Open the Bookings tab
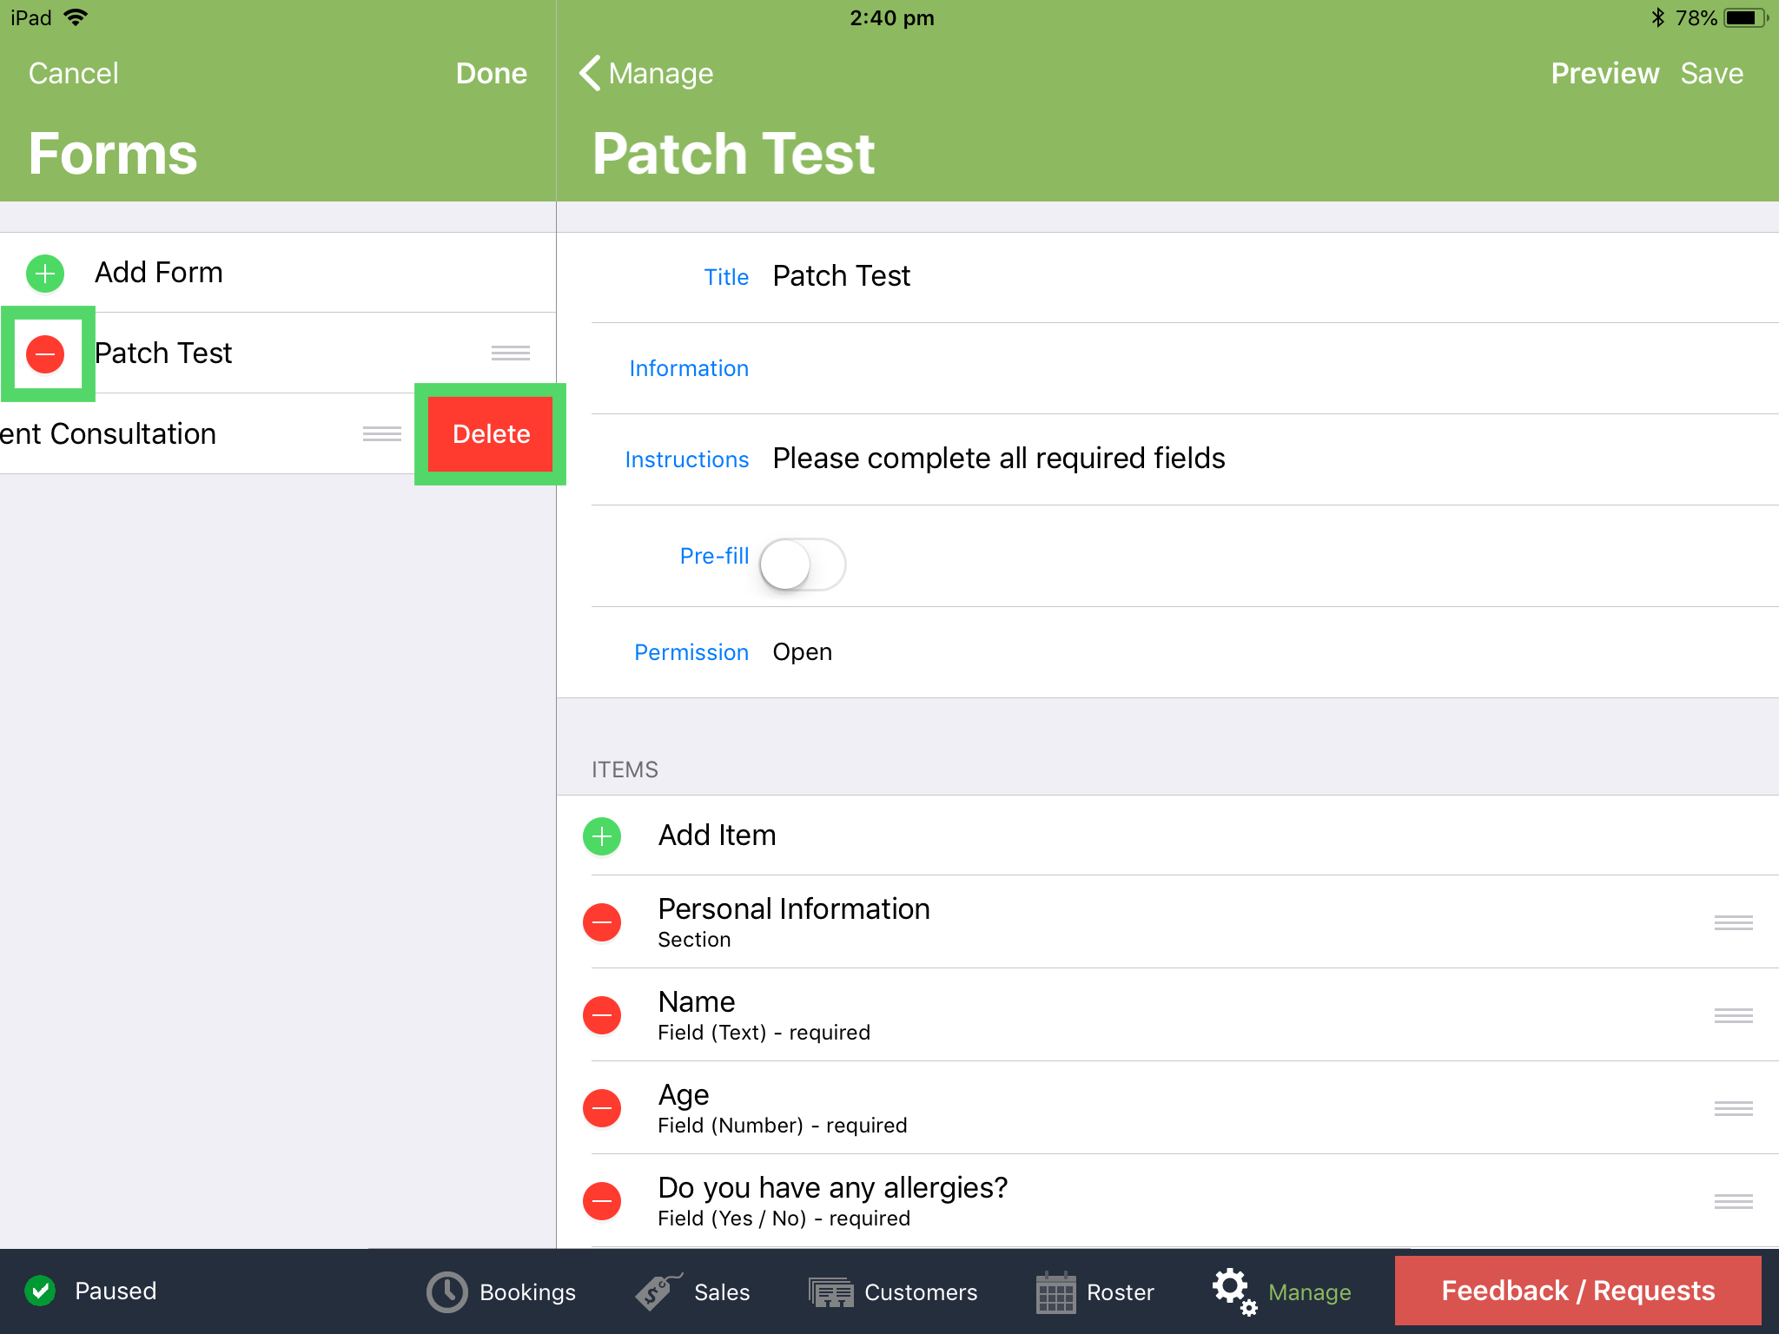The height and width of the screenshot is (1334, 1779). (x=501, y=1291)
